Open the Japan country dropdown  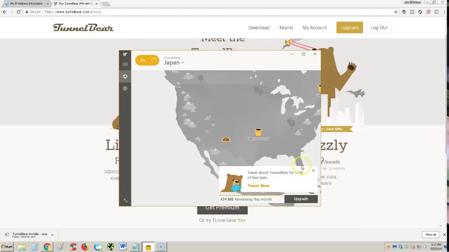click(x=174, y=63)
